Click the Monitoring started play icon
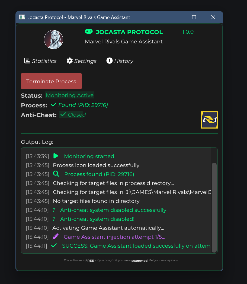 pos(56,156)
